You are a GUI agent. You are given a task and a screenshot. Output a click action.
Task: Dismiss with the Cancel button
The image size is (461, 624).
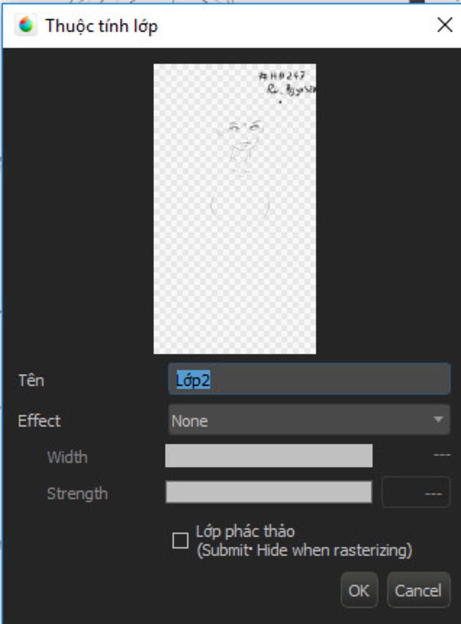point(418,590)
